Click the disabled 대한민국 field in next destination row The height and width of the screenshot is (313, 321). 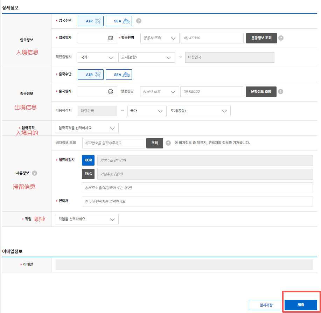97,111
